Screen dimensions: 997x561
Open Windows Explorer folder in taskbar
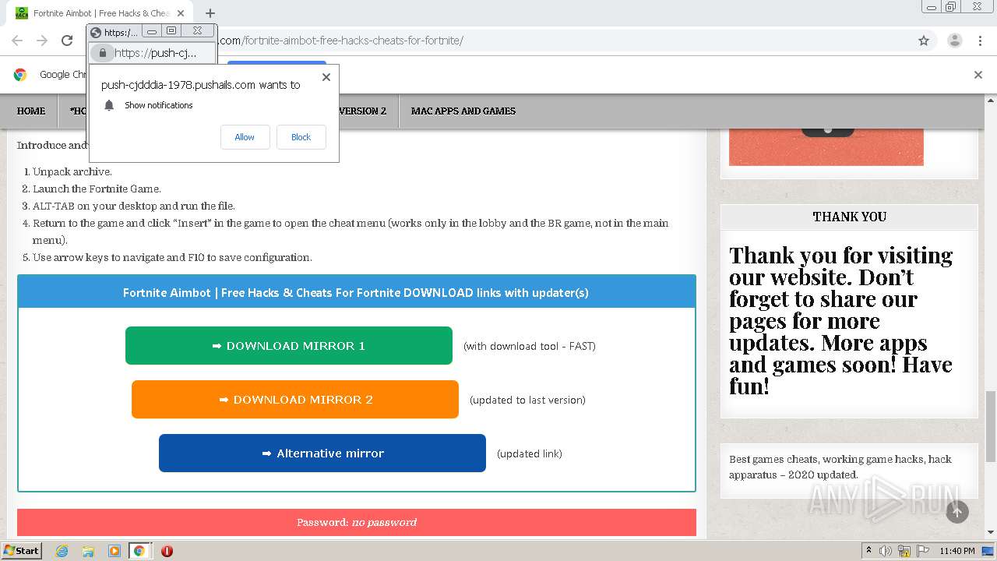point(88,551)
